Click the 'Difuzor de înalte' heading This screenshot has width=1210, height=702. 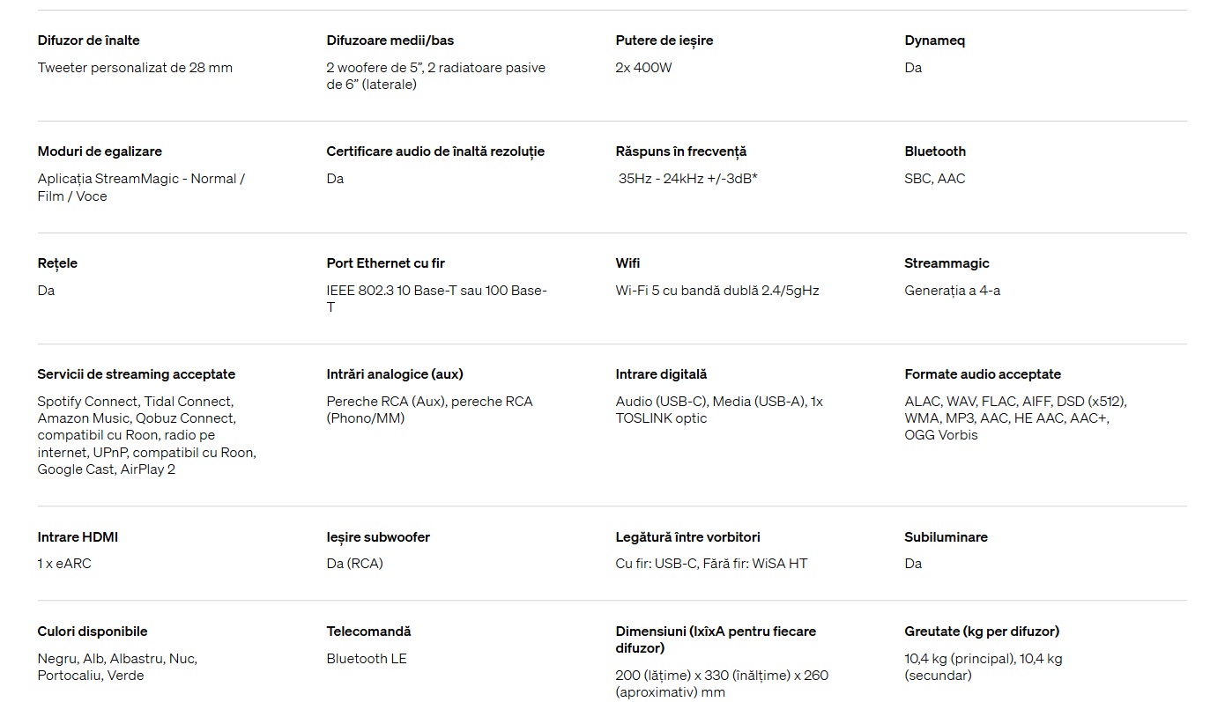[88, 41]
